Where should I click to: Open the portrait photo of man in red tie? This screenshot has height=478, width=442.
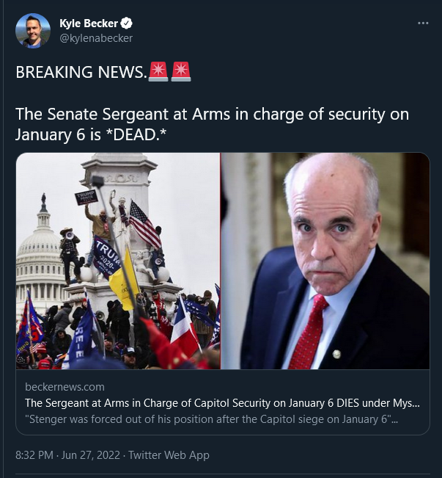(325, 261)
